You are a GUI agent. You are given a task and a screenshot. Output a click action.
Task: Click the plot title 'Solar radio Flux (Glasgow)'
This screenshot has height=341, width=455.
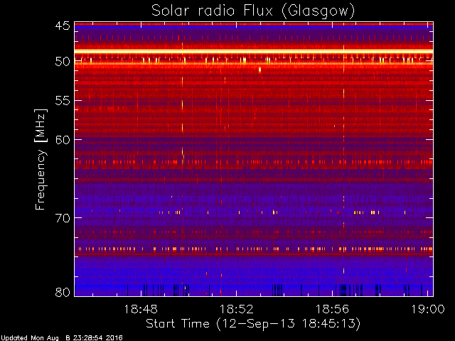click(x=253, y=11)
